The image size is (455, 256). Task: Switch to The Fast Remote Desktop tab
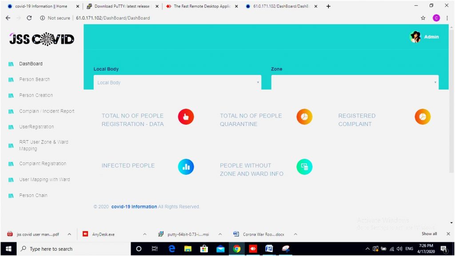202,6
